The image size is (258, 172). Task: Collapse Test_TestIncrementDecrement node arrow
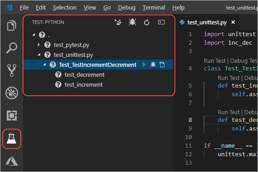pos(45,65)
